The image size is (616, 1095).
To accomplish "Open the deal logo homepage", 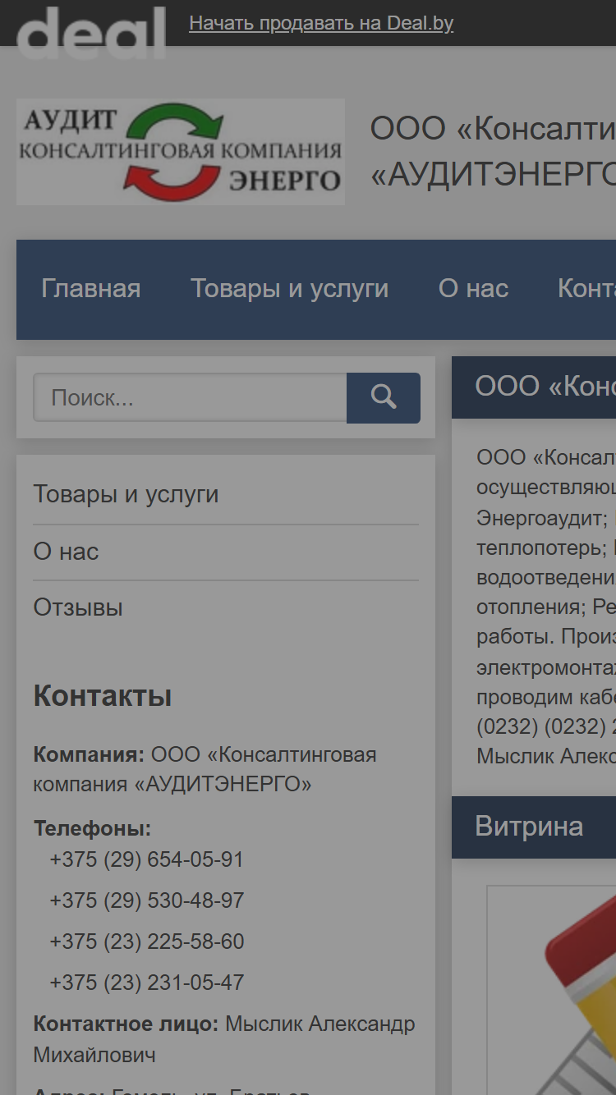I will click(91, 33).
